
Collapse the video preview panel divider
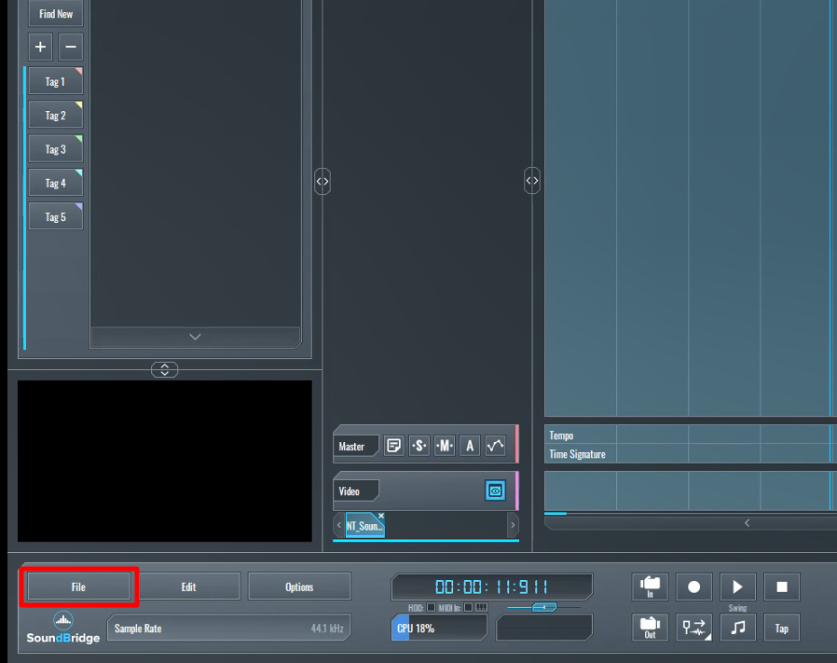(165, 369)
